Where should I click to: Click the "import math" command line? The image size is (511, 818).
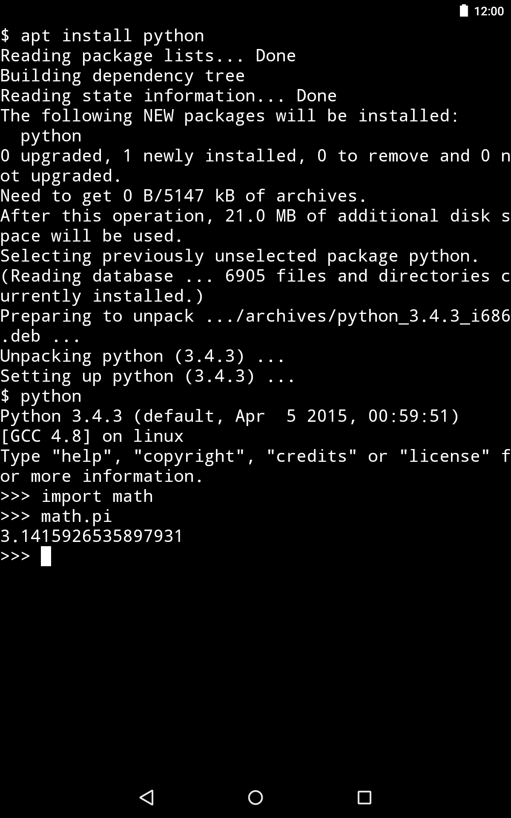coord(97,496)
